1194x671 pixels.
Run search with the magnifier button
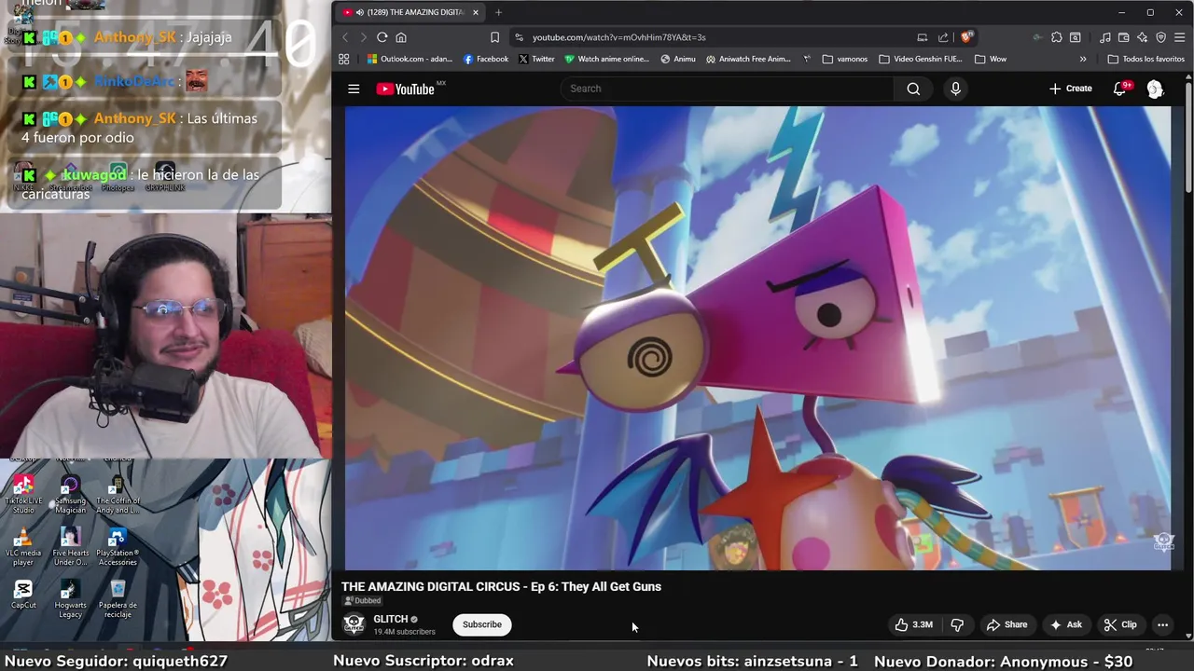[913, 89]
